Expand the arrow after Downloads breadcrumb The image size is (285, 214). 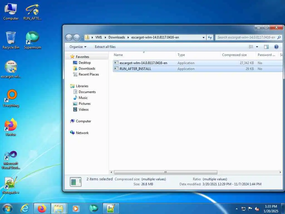128,37
